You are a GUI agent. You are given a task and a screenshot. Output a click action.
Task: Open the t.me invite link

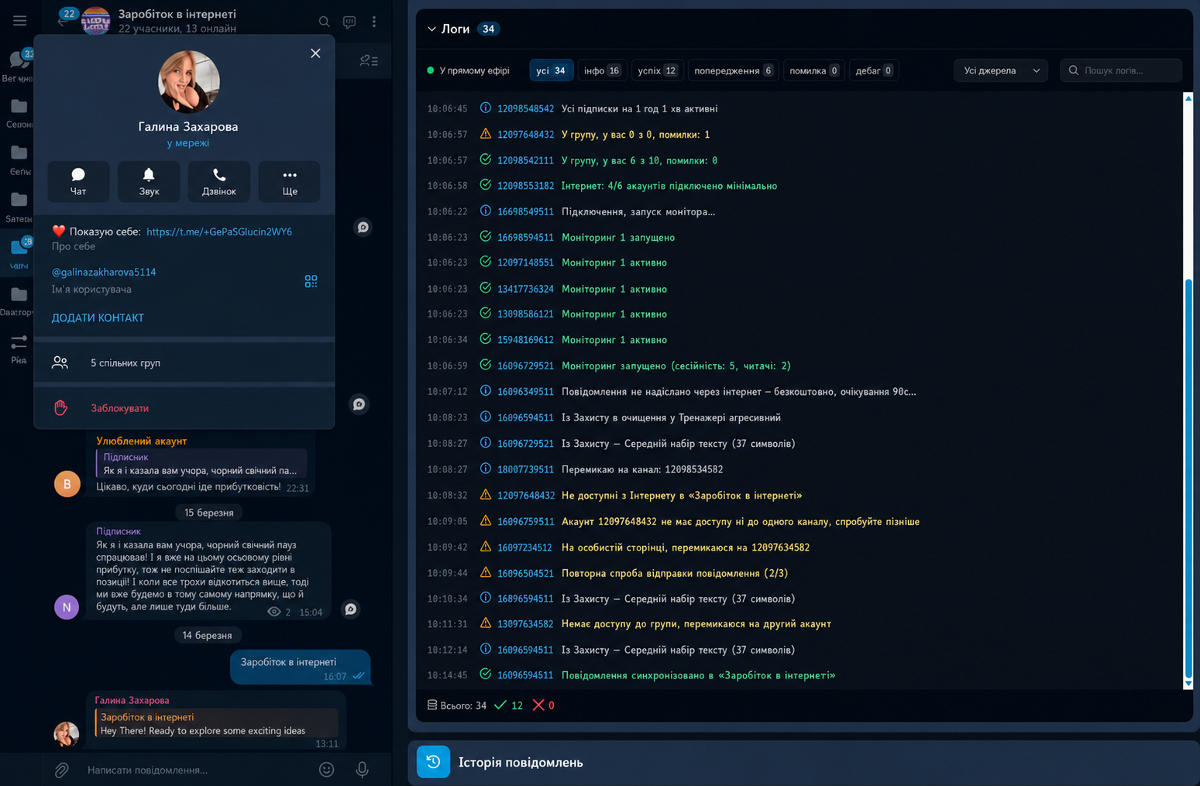(219, 232)
